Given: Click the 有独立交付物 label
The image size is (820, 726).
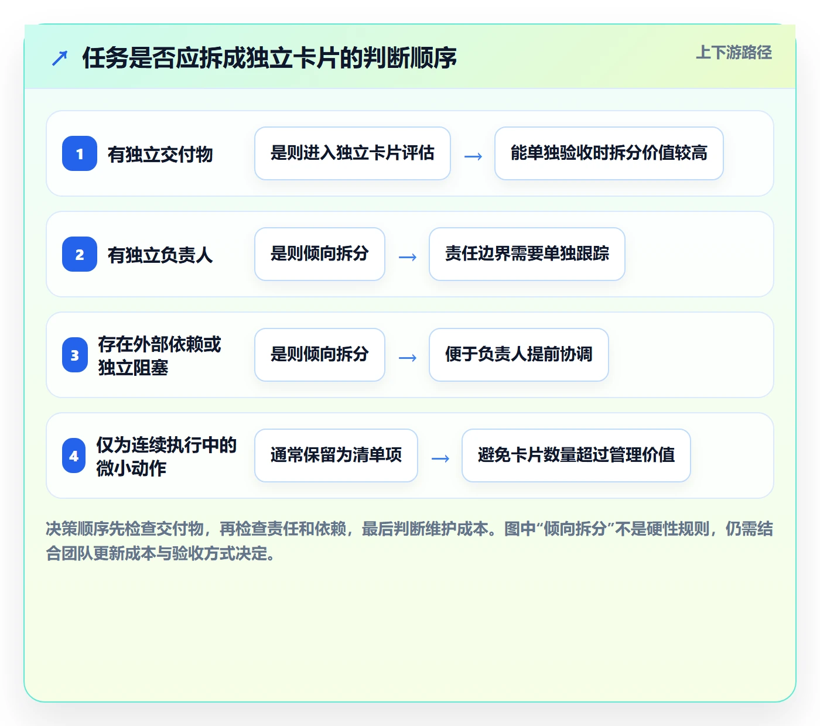Looking at the screenshot, I should pos(160,155).
